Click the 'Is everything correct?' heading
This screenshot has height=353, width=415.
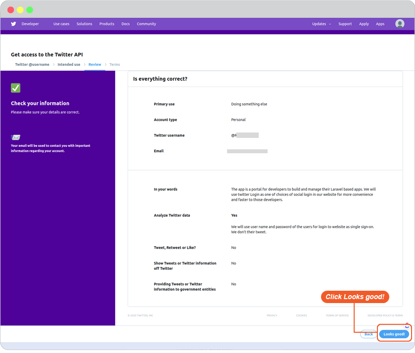[x=160, y=79]
